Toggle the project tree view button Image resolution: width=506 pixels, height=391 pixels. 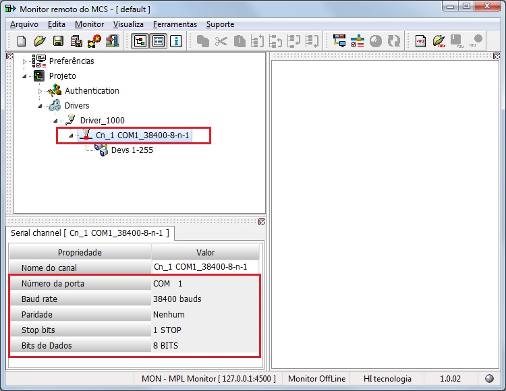pyautogui.click(x=140, y=41)
